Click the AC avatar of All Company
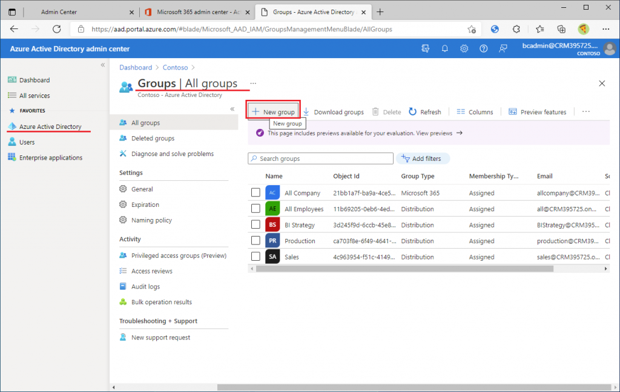This screenshot has height=392, width=620. (x=272, y=193)
